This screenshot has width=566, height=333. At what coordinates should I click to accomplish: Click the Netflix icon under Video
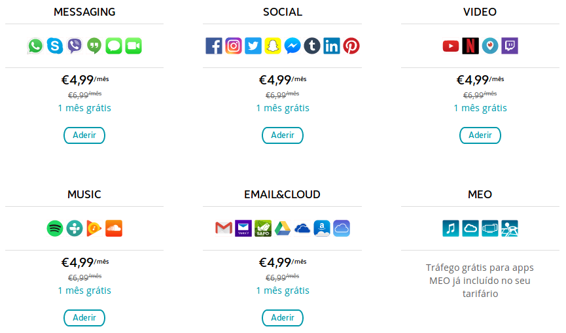[x=470, y=46]
